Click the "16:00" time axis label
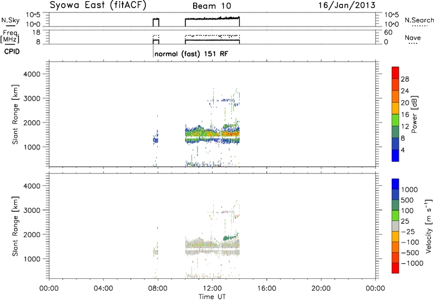Image resolution: width=434 pixels, height=300 pixels. pyautogui.click(x=266, y=289)
